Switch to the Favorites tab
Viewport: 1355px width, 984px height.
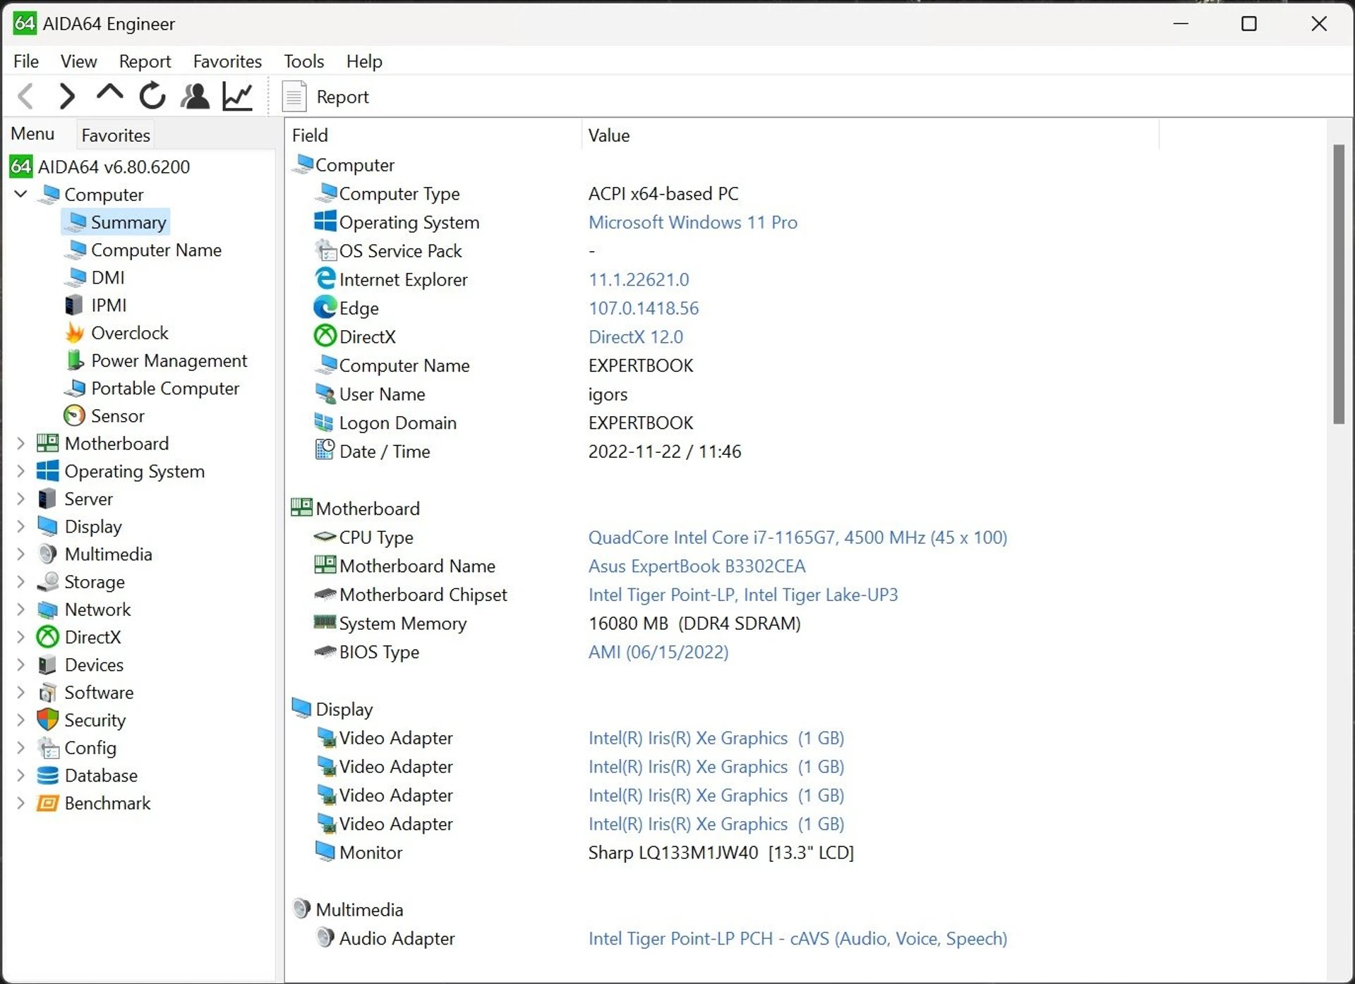pos(115,134)
